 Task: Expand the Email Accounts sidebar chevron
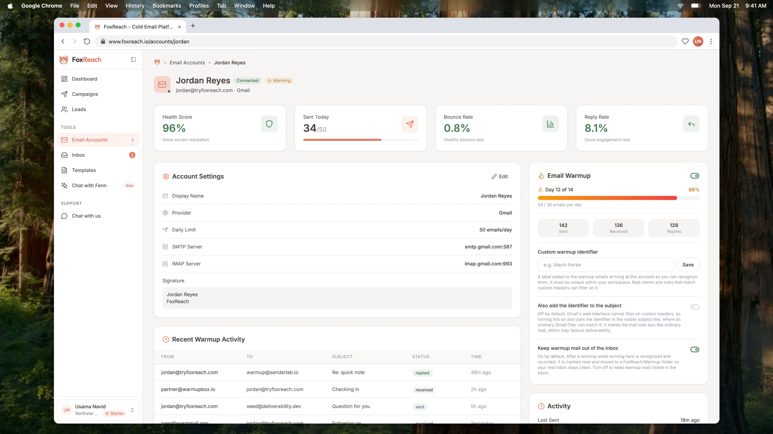[x=133, y=140]
